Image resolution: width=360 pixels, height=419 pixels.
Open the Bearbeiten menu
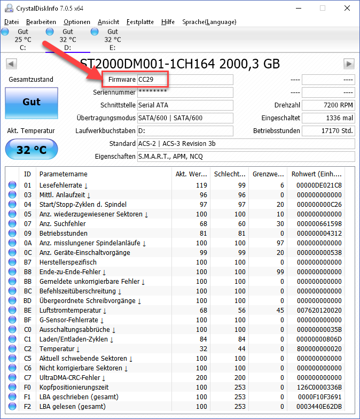(x=41, y=22)
